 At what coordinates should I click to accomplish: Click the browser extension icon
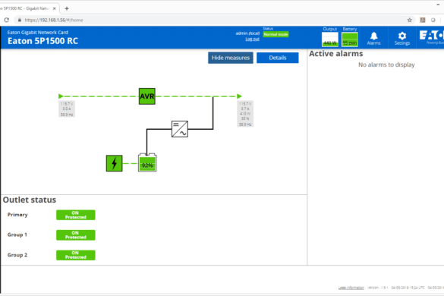423,20
